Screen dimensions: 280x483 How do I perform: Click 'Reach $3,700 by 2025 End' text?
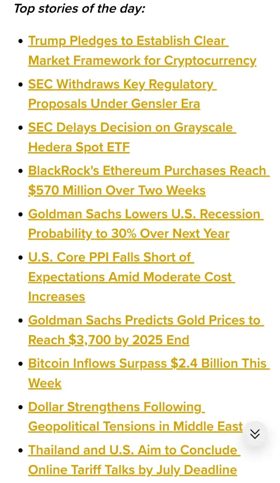[108, 340]
